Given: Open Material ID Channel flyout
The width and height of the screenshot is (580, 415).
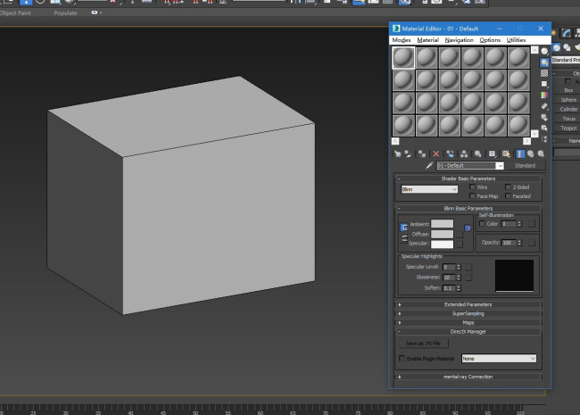Looking at the screenshot, I should pyautogui.click(x=492, y=154).
